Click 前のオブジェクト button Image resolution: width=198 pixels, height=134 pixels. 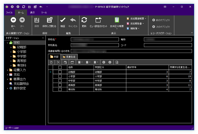coord(161,20)
